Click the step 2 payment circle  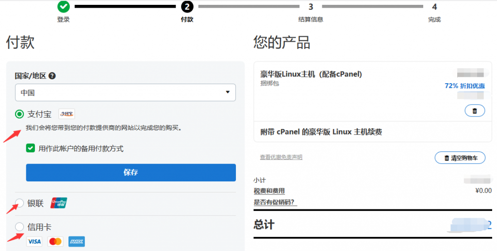pyautogui.click(x=187, y=6)
